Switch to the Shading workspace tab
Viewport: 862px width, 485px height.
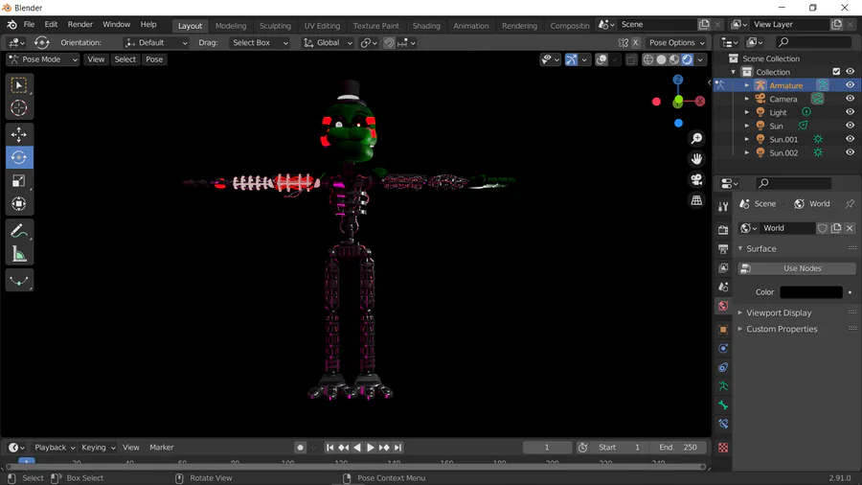coord(426,25)
